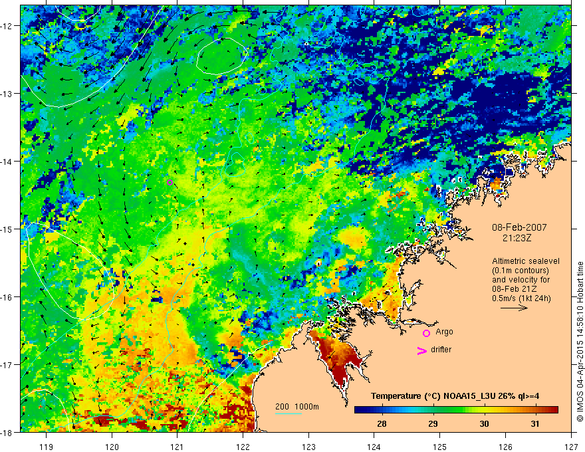
Task: Click the latitude axis label '-15'
Action: (7, 229)
